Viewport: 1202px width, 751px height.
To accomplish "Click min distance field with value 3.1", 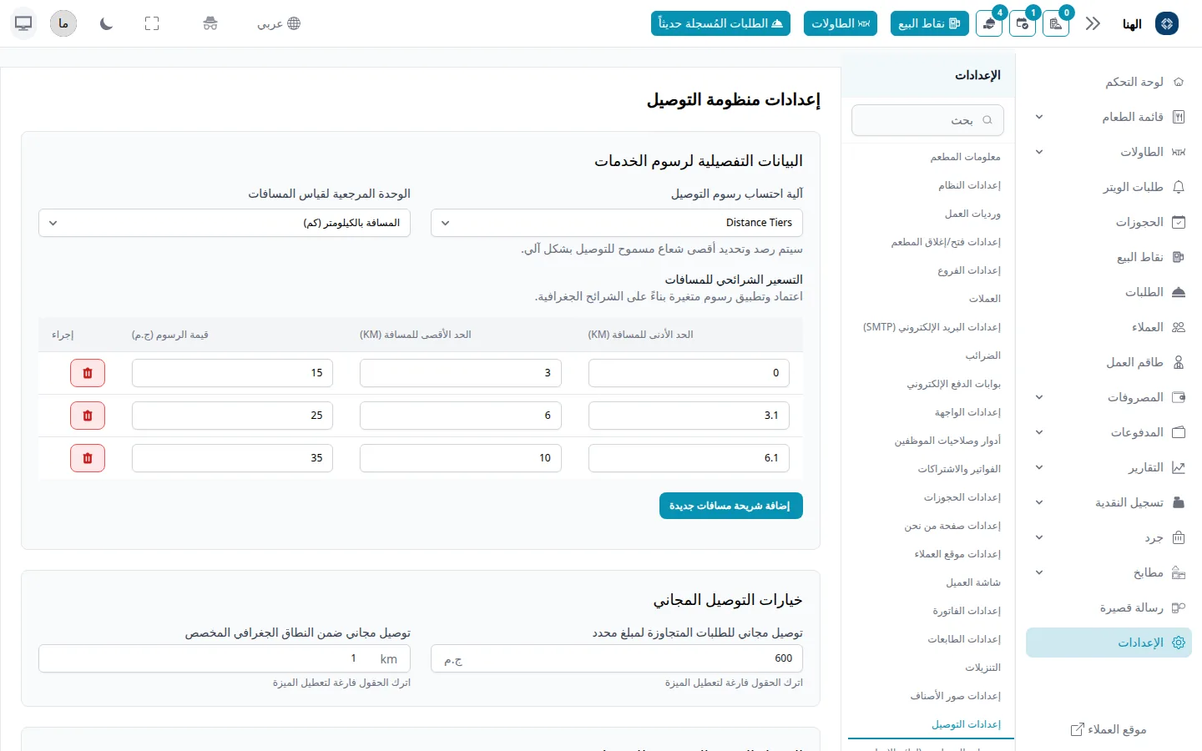I will click(x=689, y=416).
